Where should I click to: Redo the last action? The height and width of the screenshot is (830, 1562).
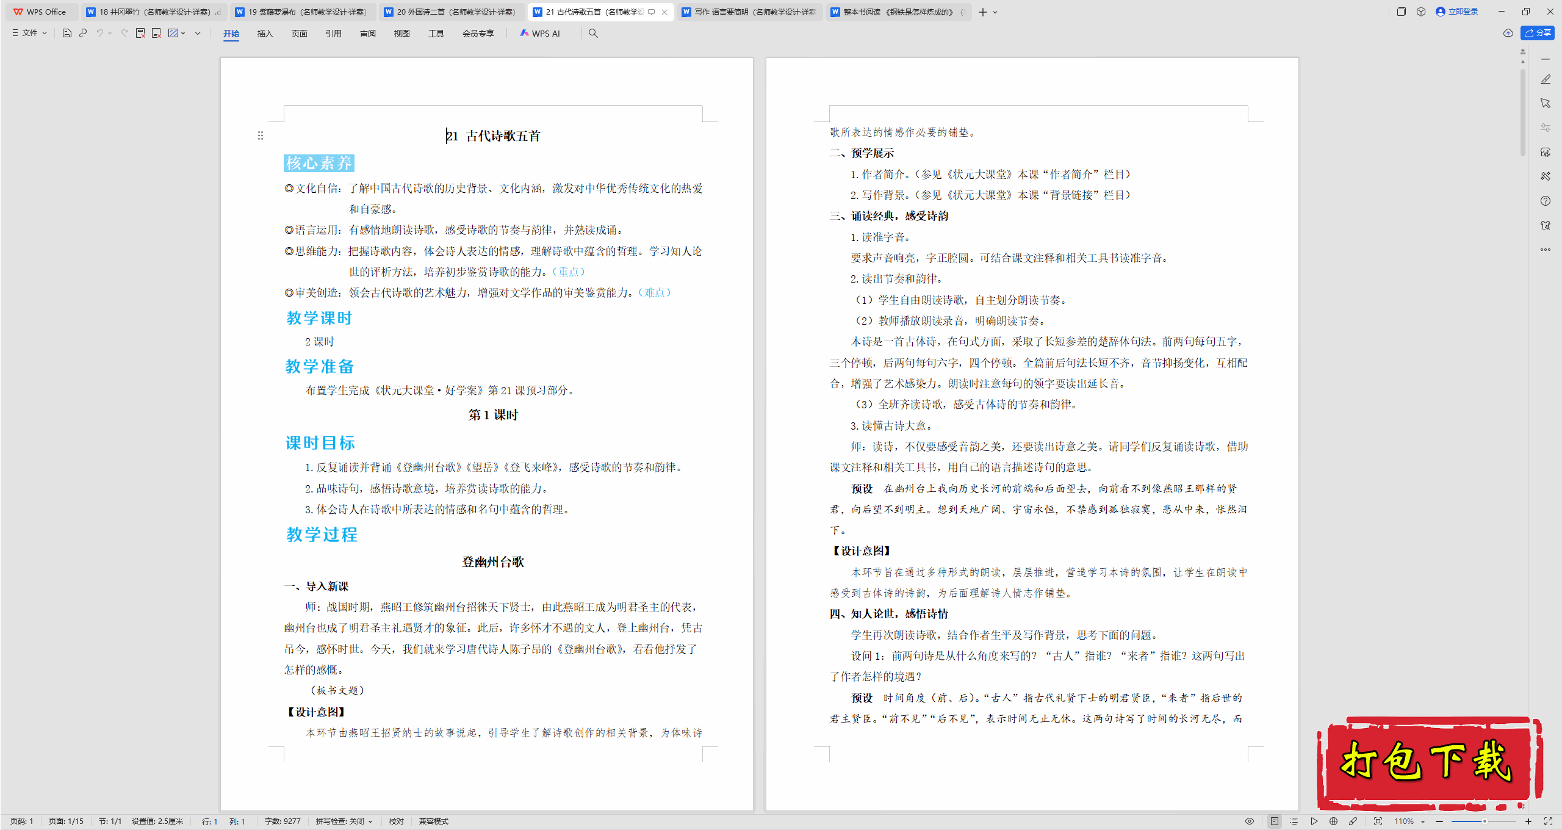[124, 33]
